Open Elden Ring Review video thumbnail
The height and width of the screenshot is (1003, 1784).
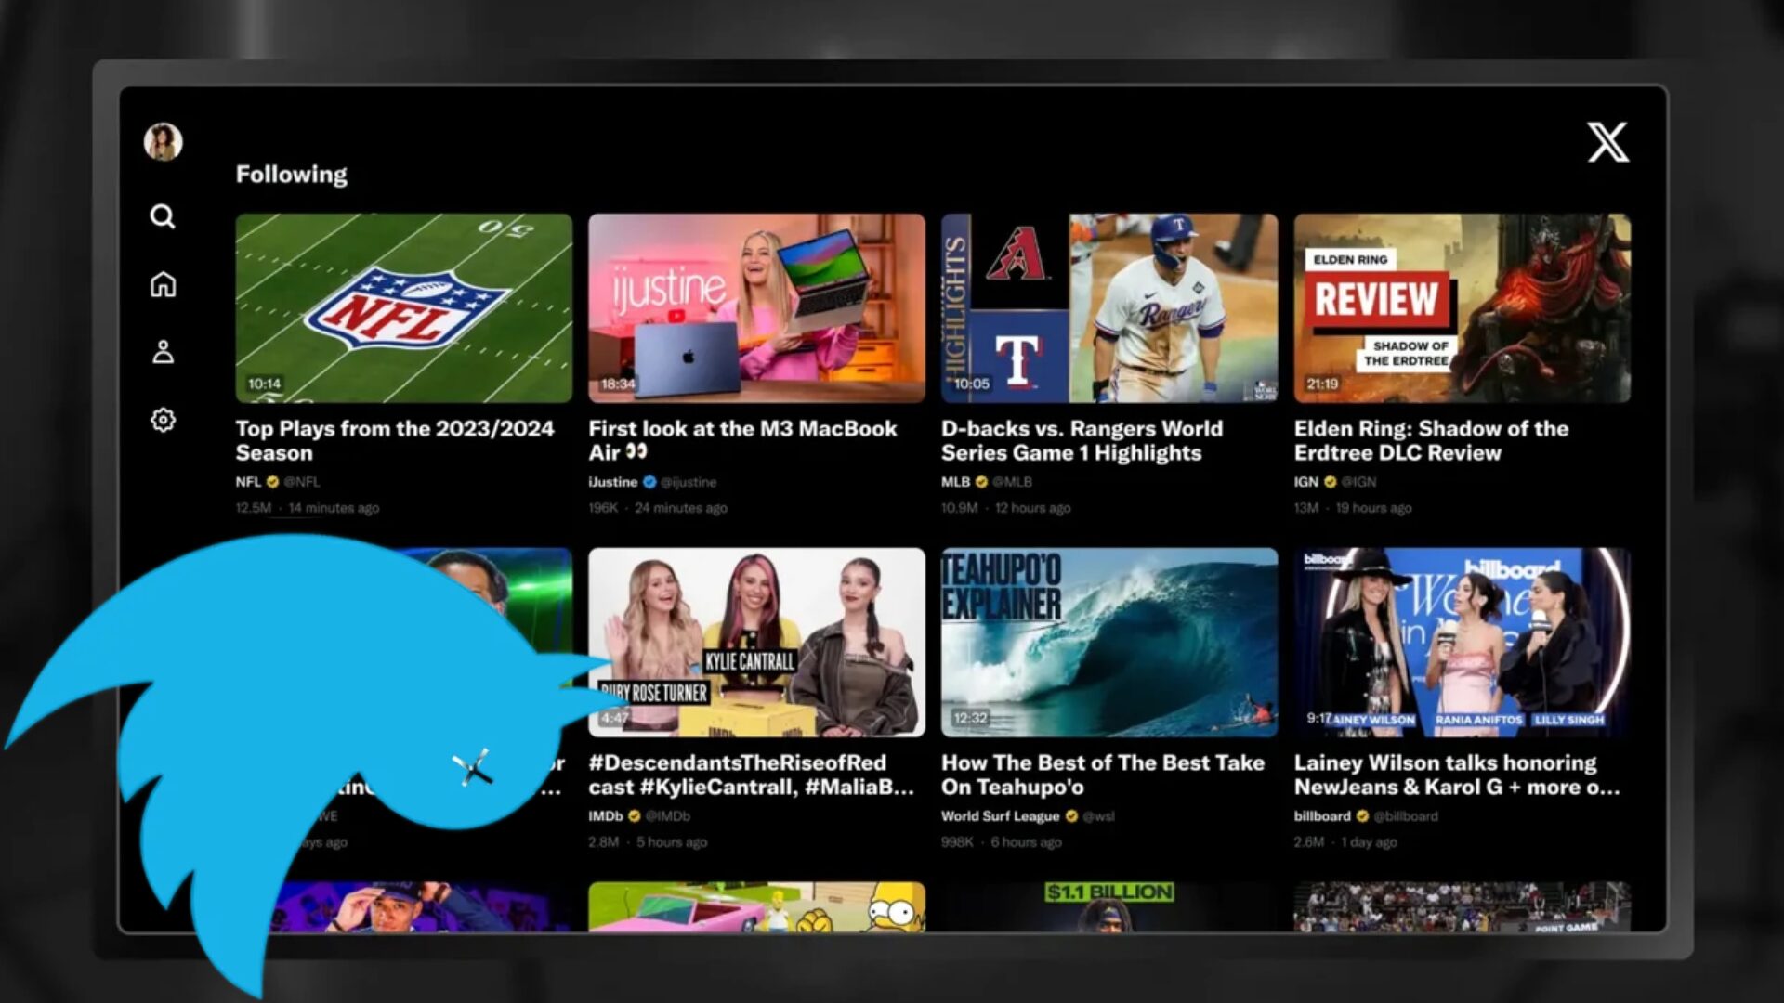[1462, 307]
